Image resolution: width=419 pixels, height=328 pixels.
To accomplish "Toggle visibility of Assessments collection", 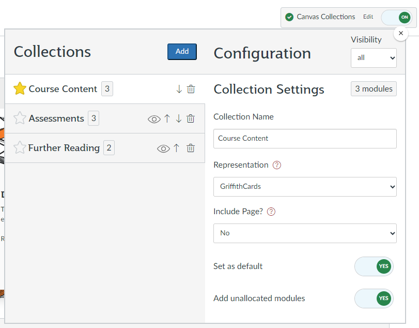I will coord(154,119).
